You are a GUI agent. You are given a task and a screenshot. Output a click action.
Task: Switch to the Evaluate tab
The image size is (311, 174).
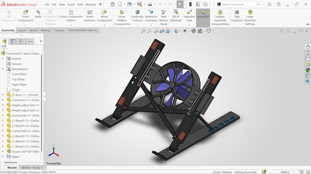[x=59, y=30]
